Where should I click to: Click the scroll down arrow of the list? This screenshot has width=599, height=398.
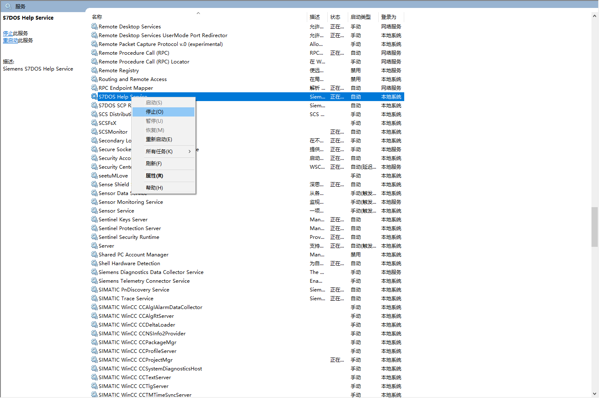click(x=594, y=394)
